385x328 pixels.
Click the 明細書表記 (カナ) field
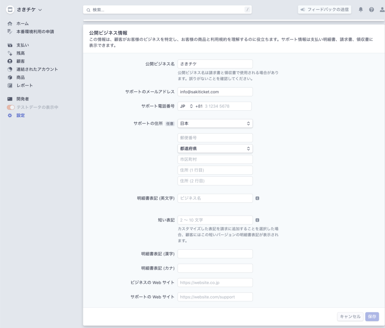pos(215,268)
